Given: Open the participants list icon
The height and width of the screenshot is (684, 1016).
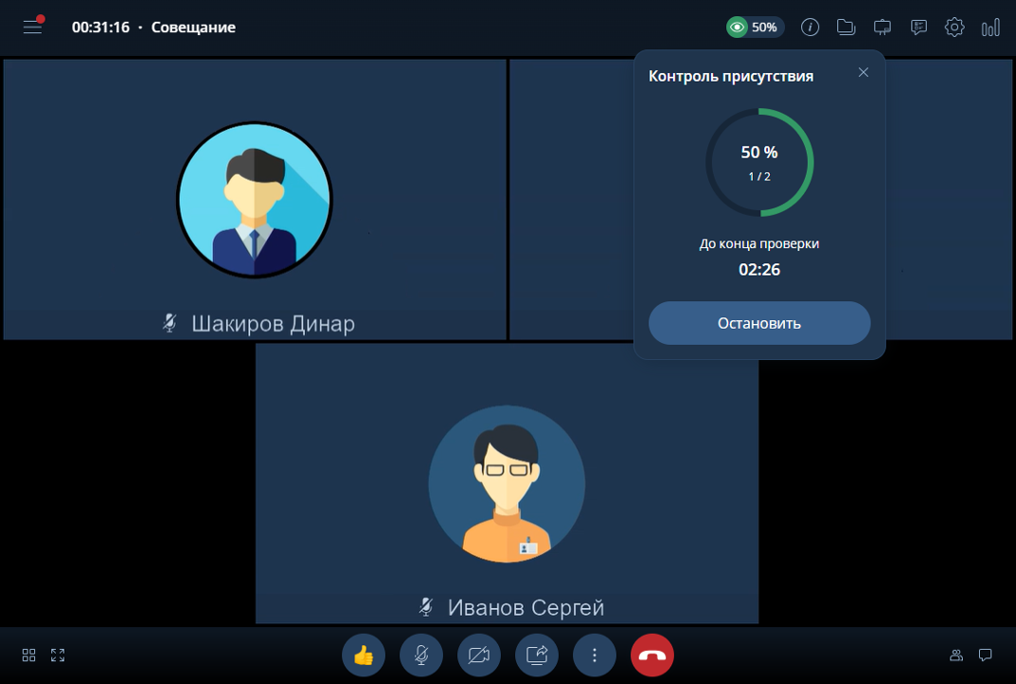Looking at the screenshot, I should [x=956, y=655].
